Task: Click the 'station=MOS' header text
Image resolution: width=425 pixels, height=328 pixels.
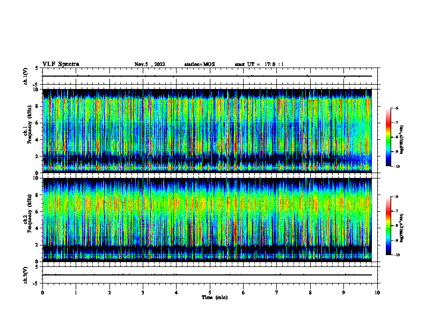Action: point(200,64)
